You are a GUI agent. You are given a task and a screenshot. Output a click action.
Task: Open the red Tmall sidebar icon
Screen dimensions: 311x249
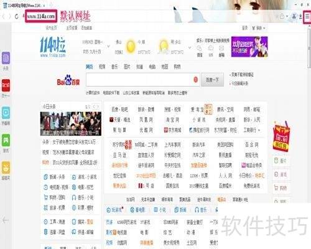[6, 85]
